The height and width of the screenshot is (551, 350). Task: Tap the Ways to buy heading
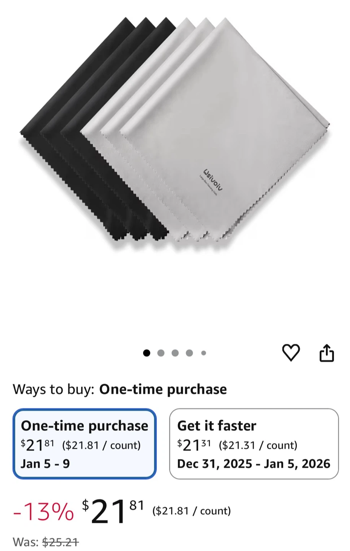point(120,389)
